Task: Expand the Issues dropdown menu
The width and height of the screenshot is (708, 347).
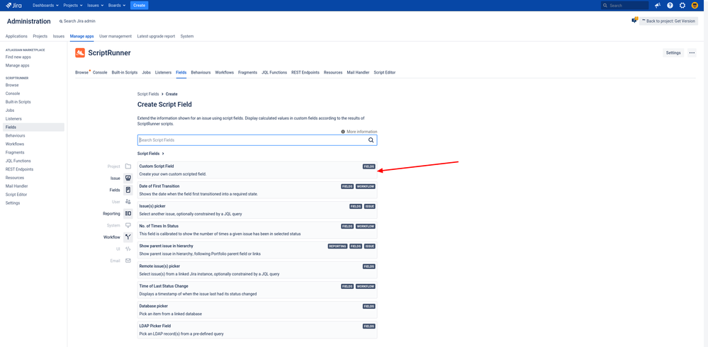Action: [x=95, y=6]
